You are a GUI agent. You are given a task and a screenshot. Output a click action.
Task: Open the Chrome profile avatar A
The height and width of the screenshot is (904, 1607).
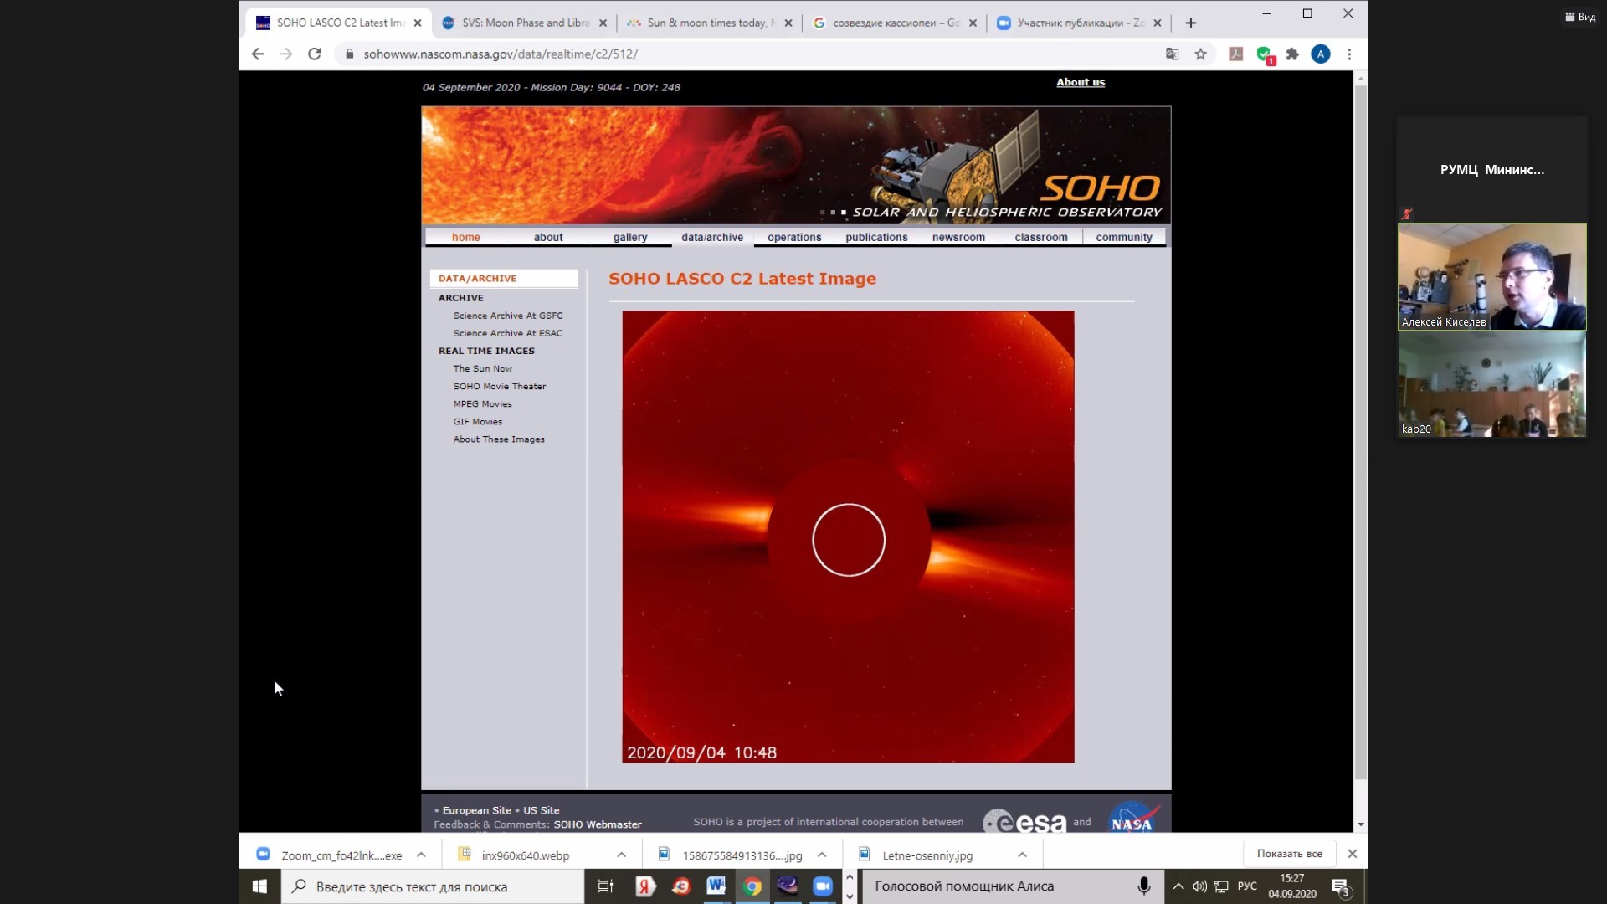(1321, 54)
